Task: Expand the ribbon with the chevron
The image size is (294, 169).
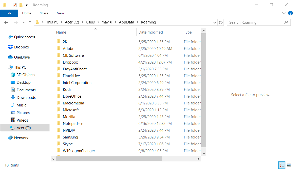Action: tap(284, 13)
